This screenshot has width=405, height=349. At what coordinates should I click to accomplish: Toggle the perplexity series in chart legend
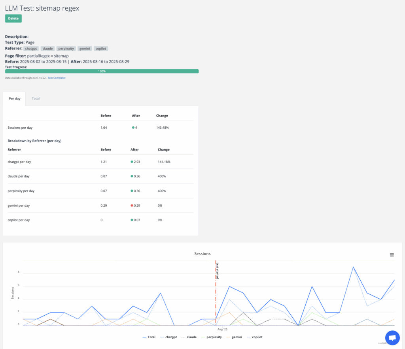[210, 337]
